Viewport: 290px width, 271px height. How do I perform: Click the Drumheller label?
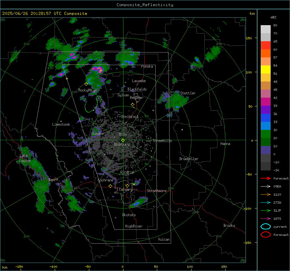[x=189, y=159]
